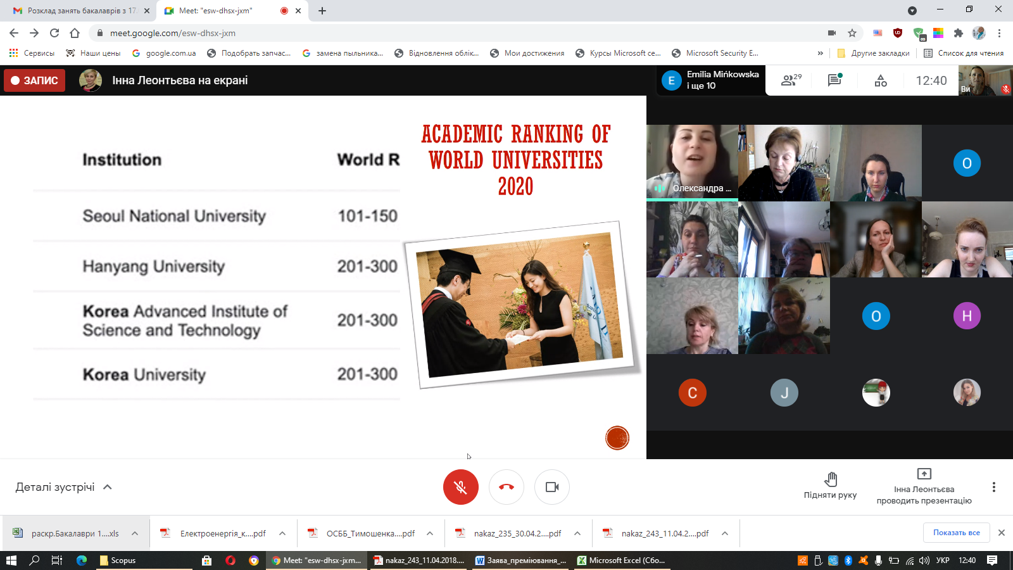This screenshot has width=1013, height=570.
Task: Hang up the call
Action: coord(507,487)
